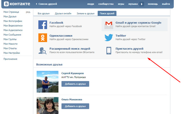Open 'помощь' in the top navigation
The width and height of the screenshot is (191, 114).
(152, 4)
